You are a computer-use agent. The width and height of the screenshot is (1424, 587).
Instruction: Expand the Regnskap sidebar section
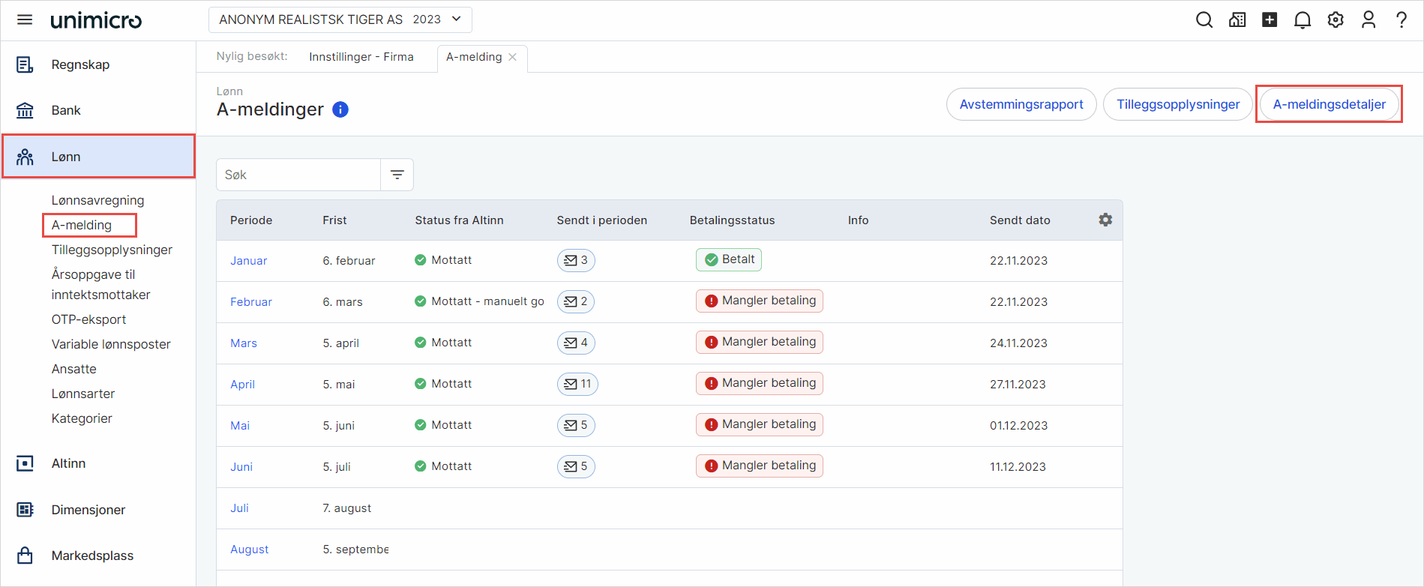pyautogui.click(x=80, y=64)
